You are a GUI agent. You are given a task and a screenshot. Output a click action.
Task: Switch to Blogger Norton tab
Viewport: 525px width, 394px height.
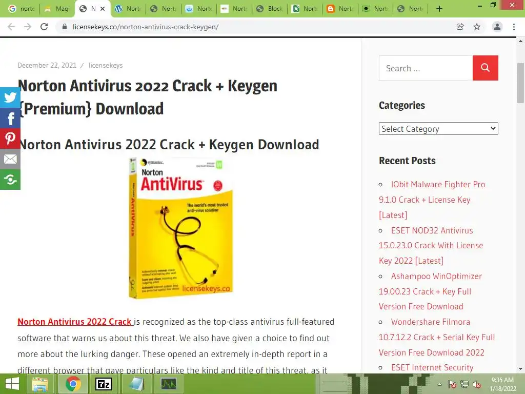pos(340,9)
